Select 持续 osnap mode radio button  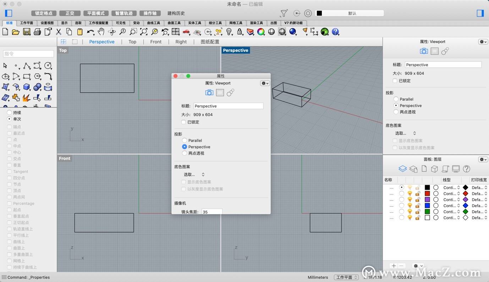pos(9,112)
